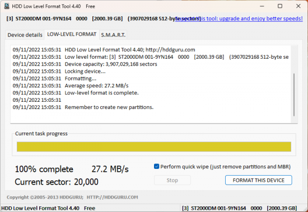
Task: Click the status bar device info at bottom right
Action: (240, 208)
